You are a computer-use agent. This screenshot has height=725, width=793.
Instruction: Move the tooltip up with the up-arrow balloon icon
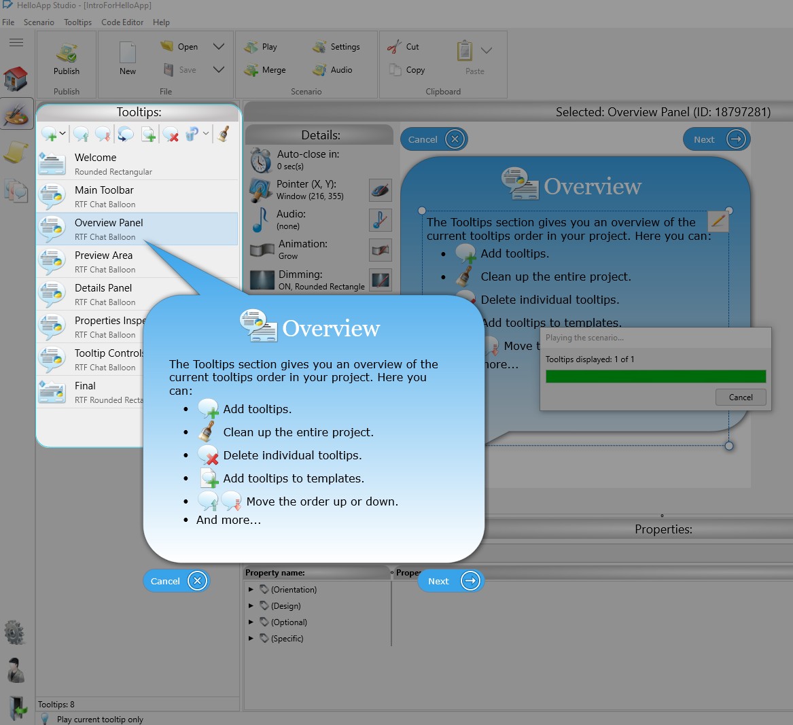pos(81,134)
